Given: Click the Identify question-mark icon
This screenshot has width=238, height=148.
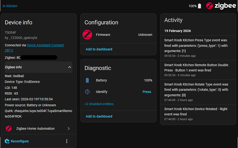Looking at the screenshot, I should pos(87,92).
